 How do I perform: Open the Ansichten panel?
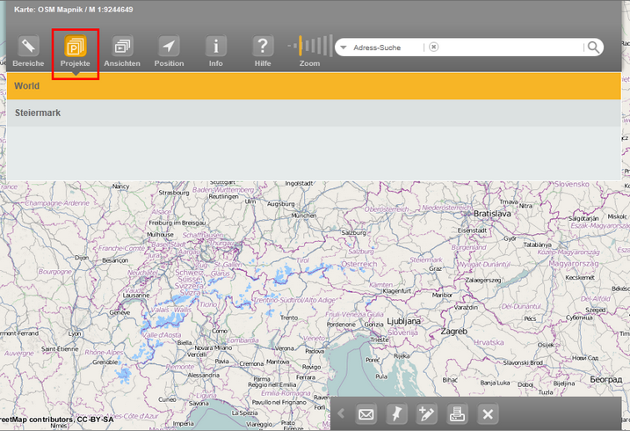click(x=122, y=47)
